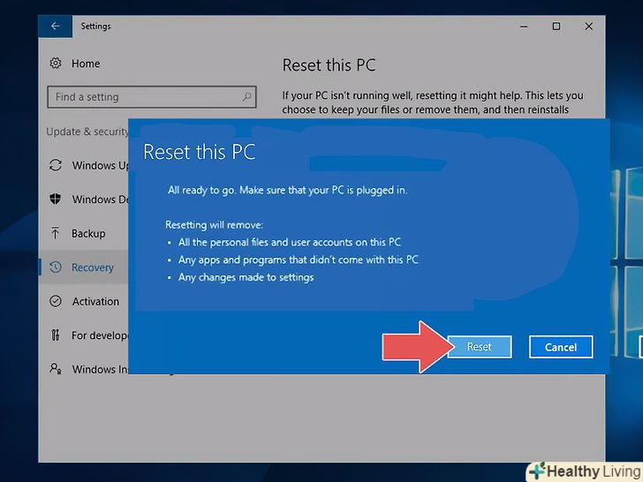Maximize the Settings window
Viewport: 643px width, 482px height.
[556, 26]
